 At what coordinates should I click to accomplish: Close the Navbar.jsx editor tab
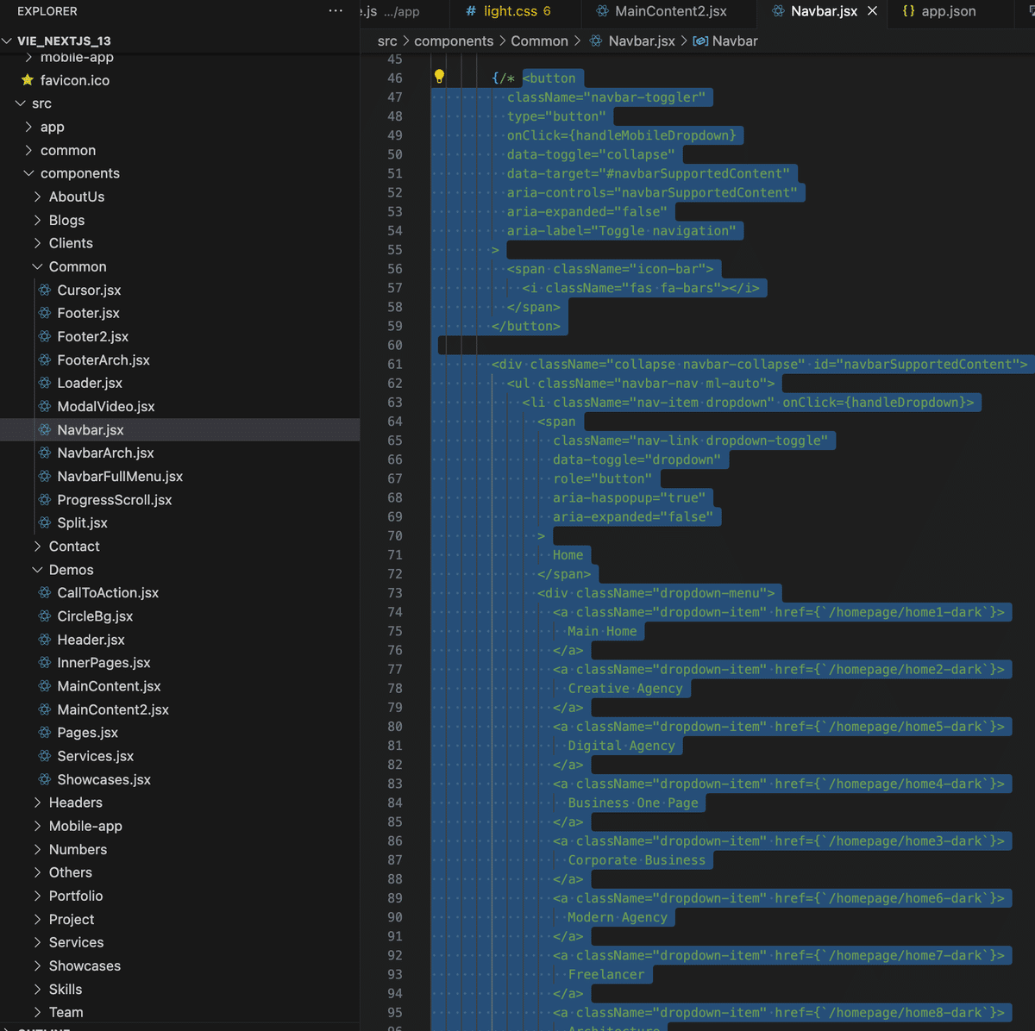point(872,11)
